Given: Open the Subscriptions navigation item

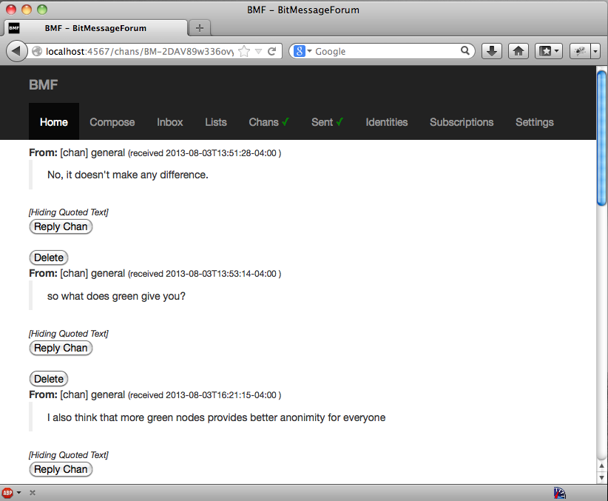Looking at the screenshot, I should click(x=462, y=122).
